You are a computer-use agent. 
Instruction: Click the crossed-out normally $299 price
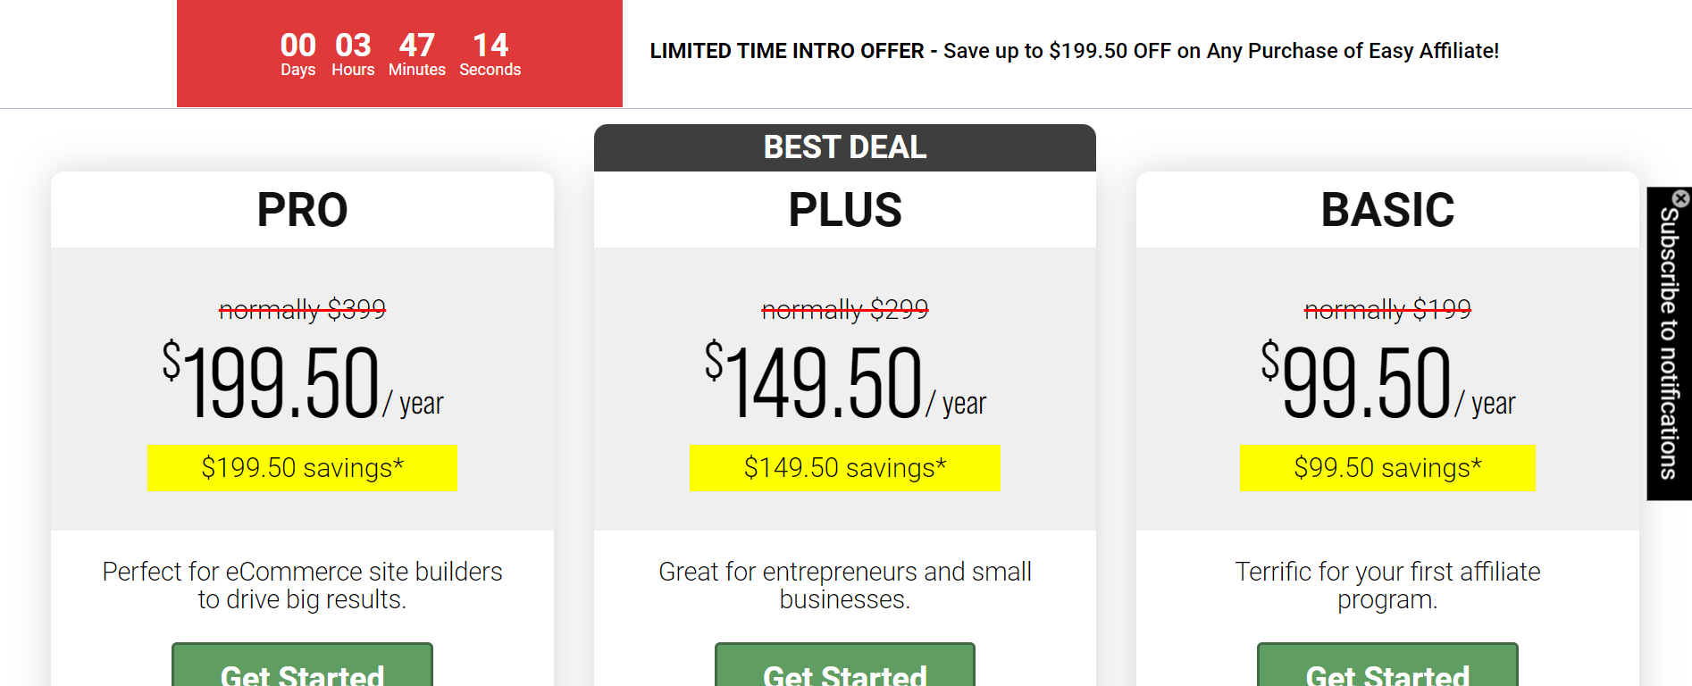tap(844, 310)
